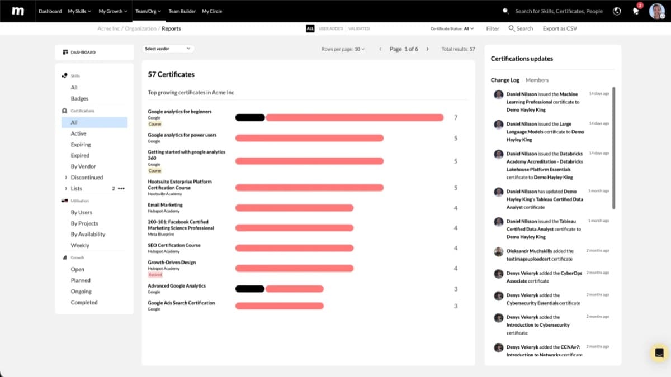Click the Google Ads Search Certification title

[x=181, y=303]
